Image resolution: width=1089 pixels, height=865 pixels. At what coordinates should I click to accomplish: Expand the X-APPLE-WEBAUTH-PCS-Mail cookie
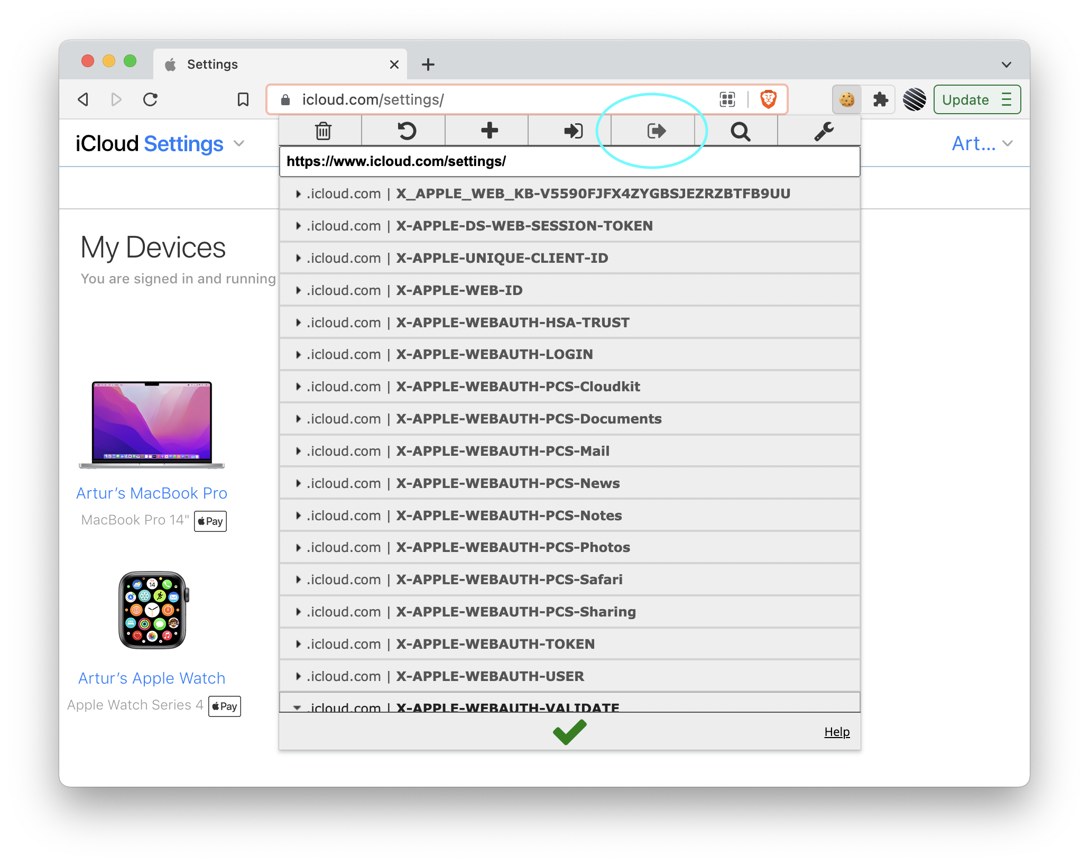(x=502, y=451)
